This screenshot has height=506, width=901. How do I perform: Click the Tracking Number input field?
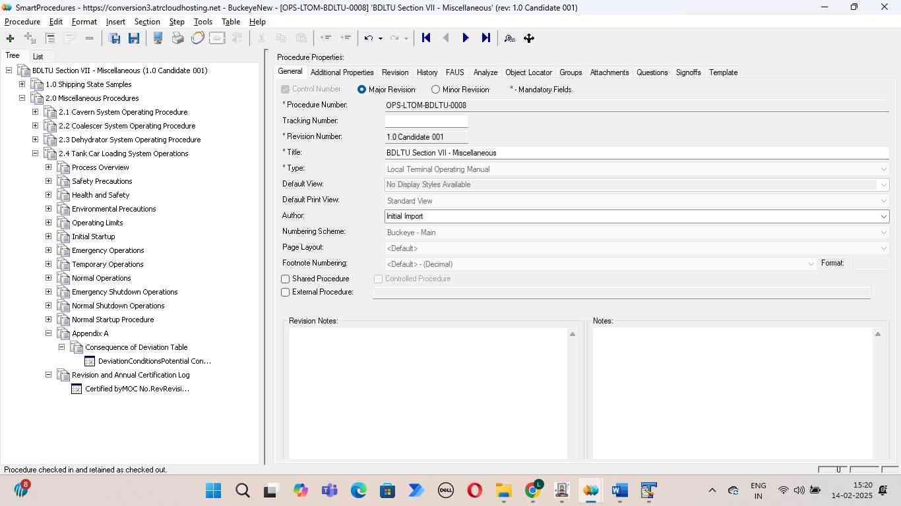[x=426, y=121]
